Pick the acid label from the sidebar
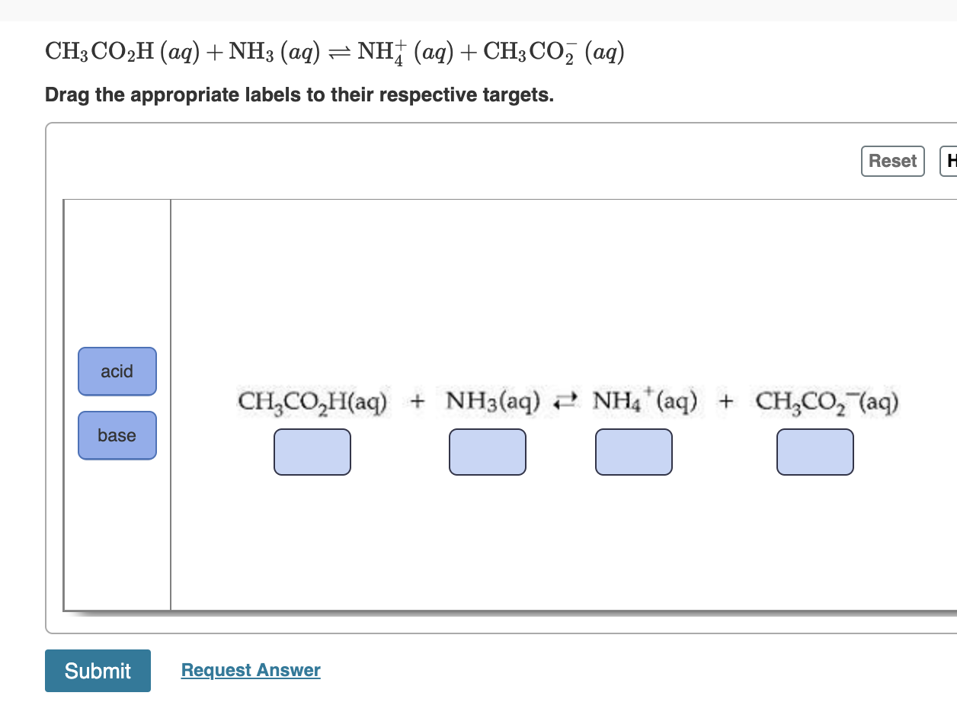 tap(117, 371)
